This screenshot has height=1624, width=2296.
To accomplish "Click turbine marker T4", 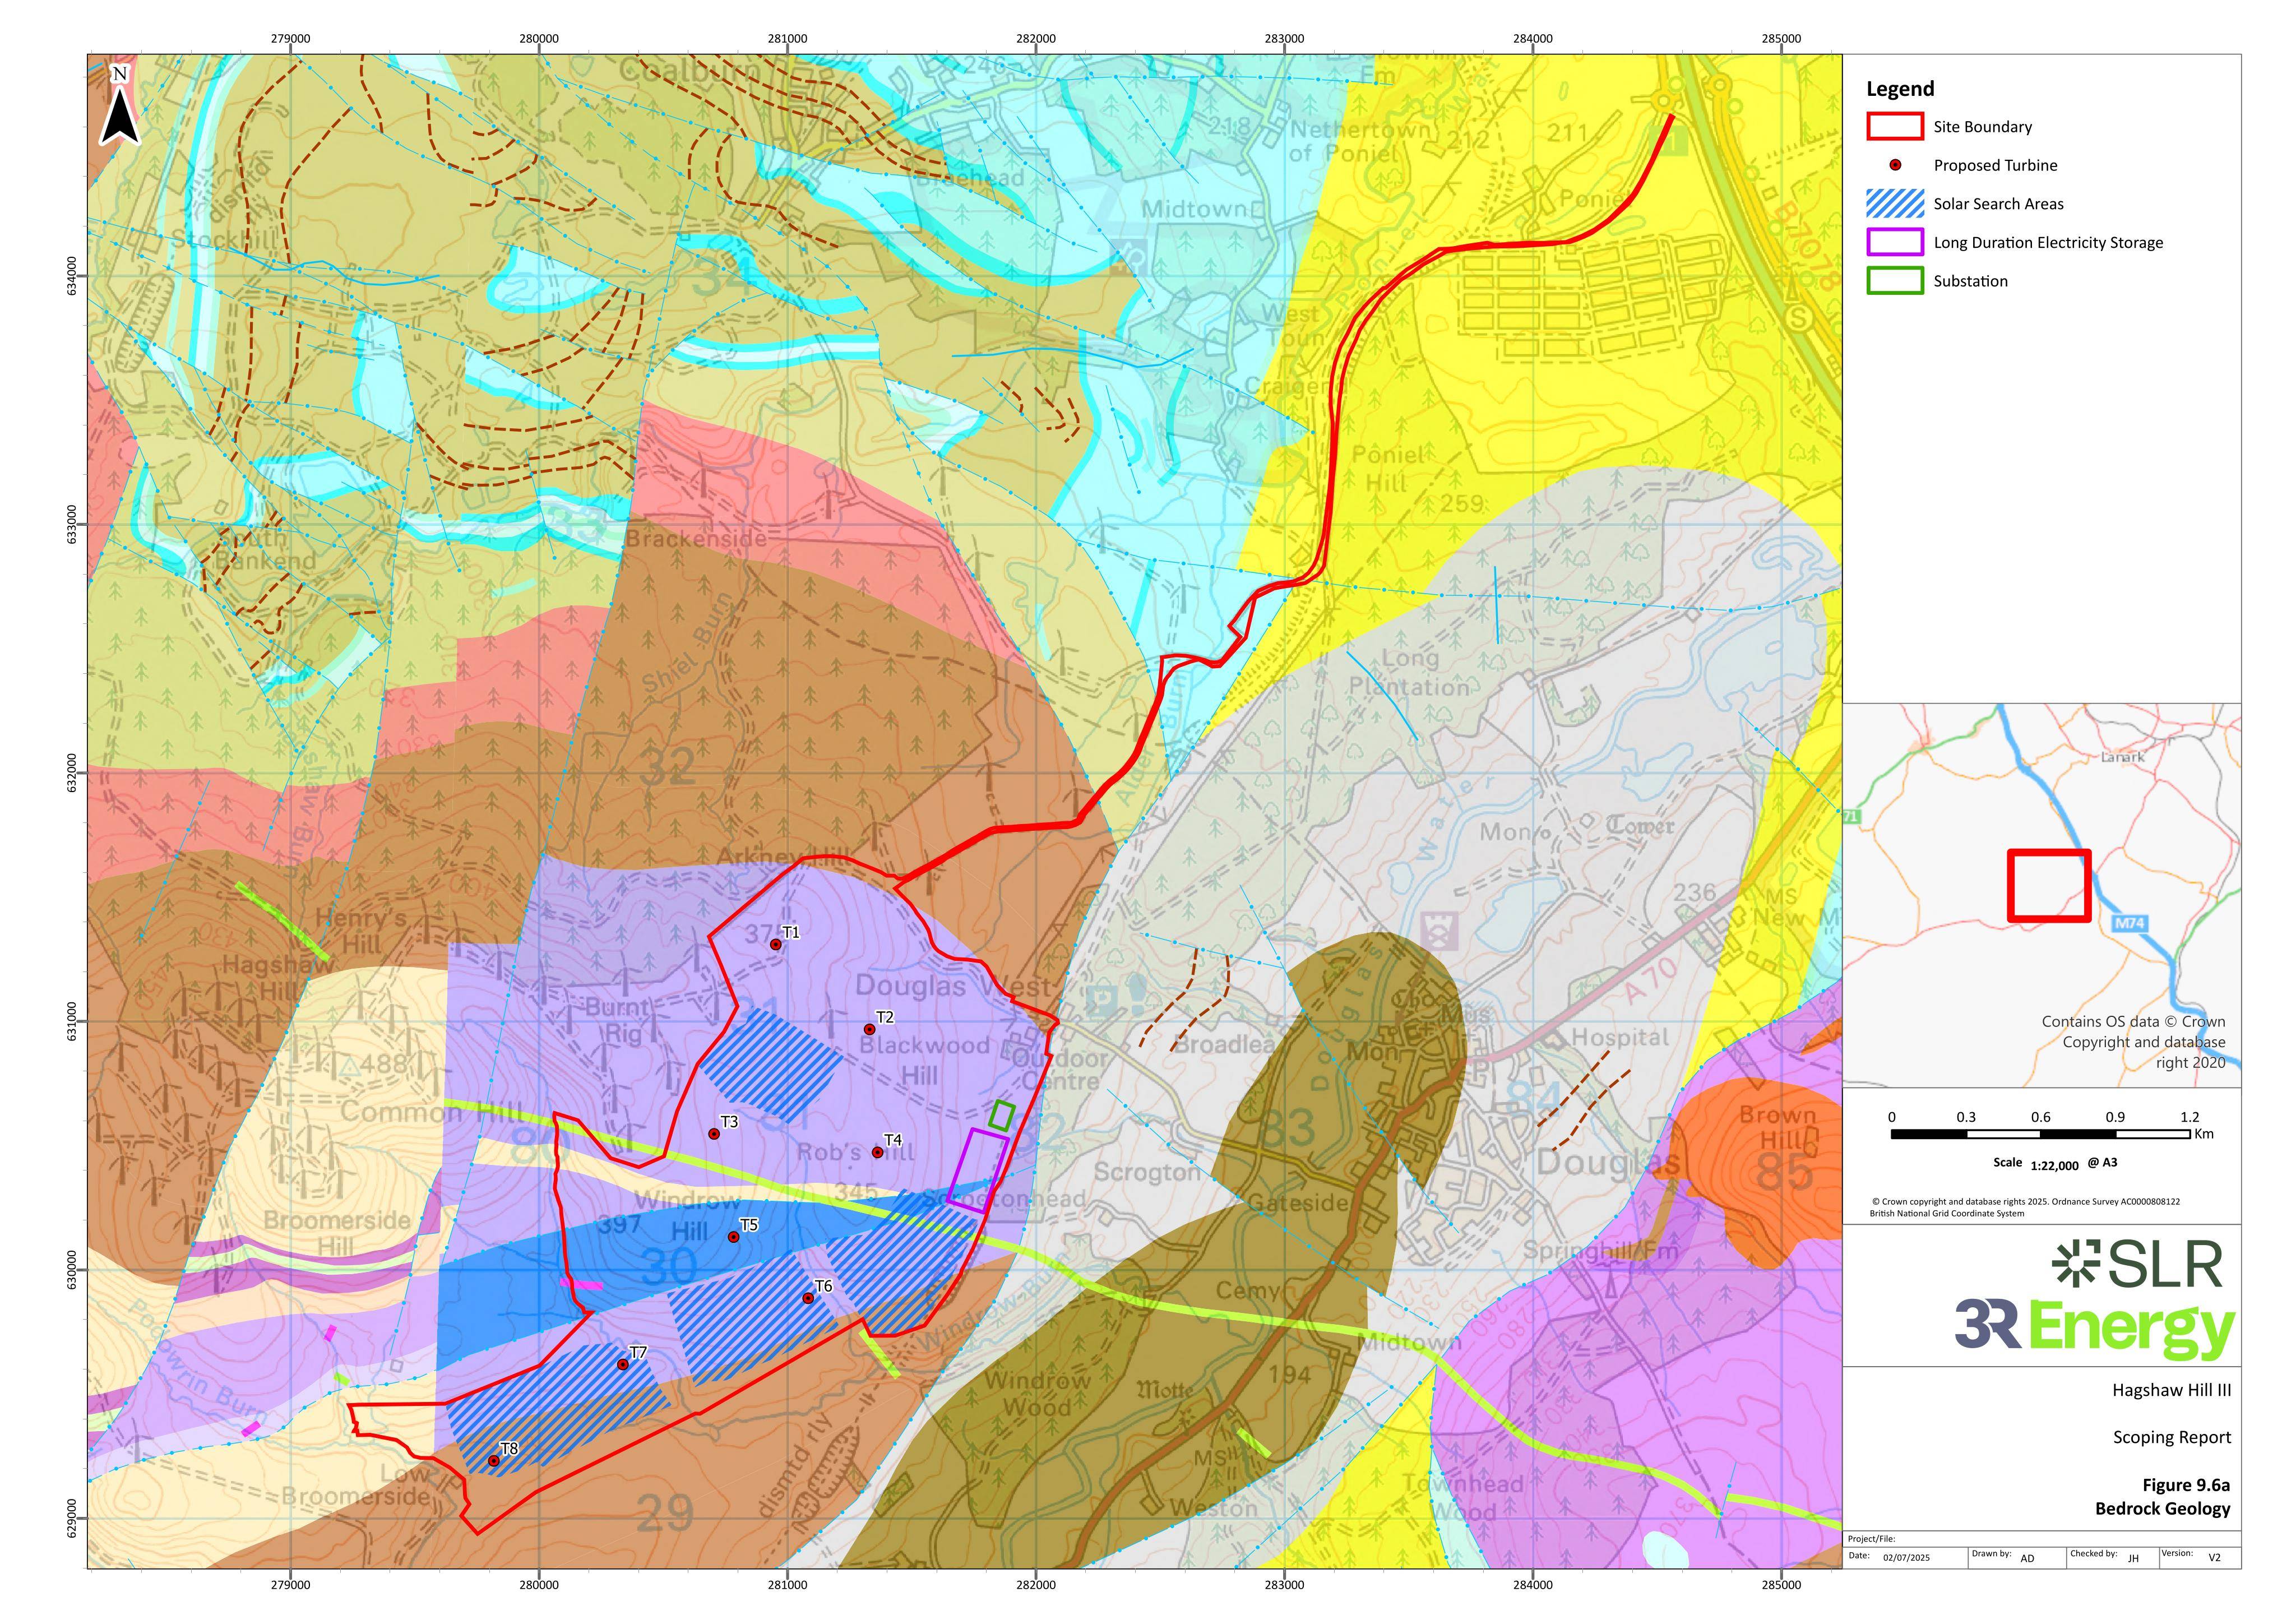I will point(878,1152).
